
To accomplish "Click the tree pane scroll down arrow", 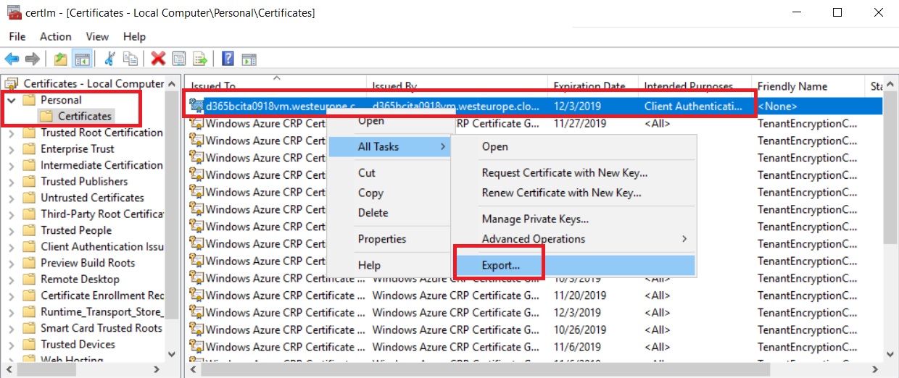I will point(172,354).
